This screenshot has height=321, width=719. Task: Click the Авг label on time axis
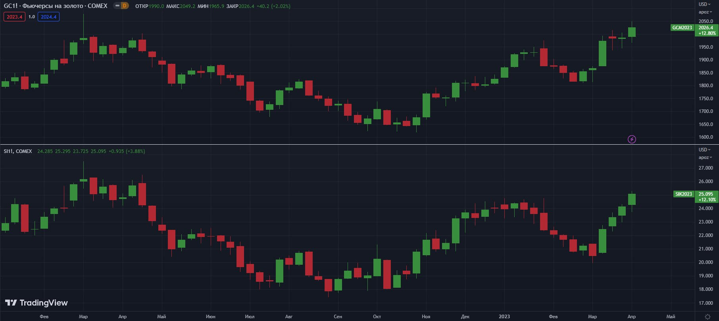coord(289,317)
